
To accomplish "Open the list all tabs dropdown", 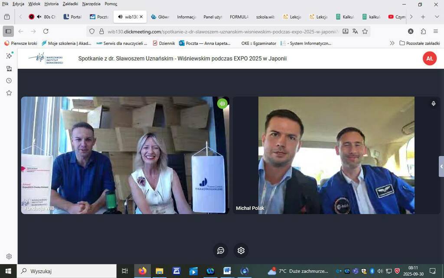I will coord(436,17).
